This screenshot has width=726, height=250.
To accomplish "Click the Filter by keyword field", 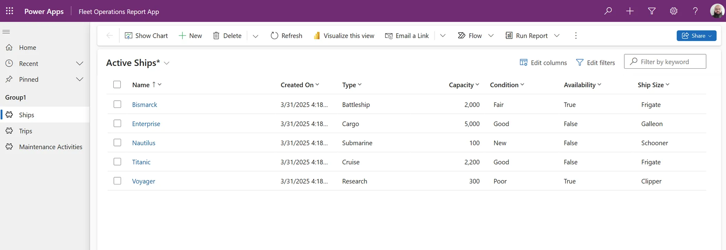I will point(665,61).
